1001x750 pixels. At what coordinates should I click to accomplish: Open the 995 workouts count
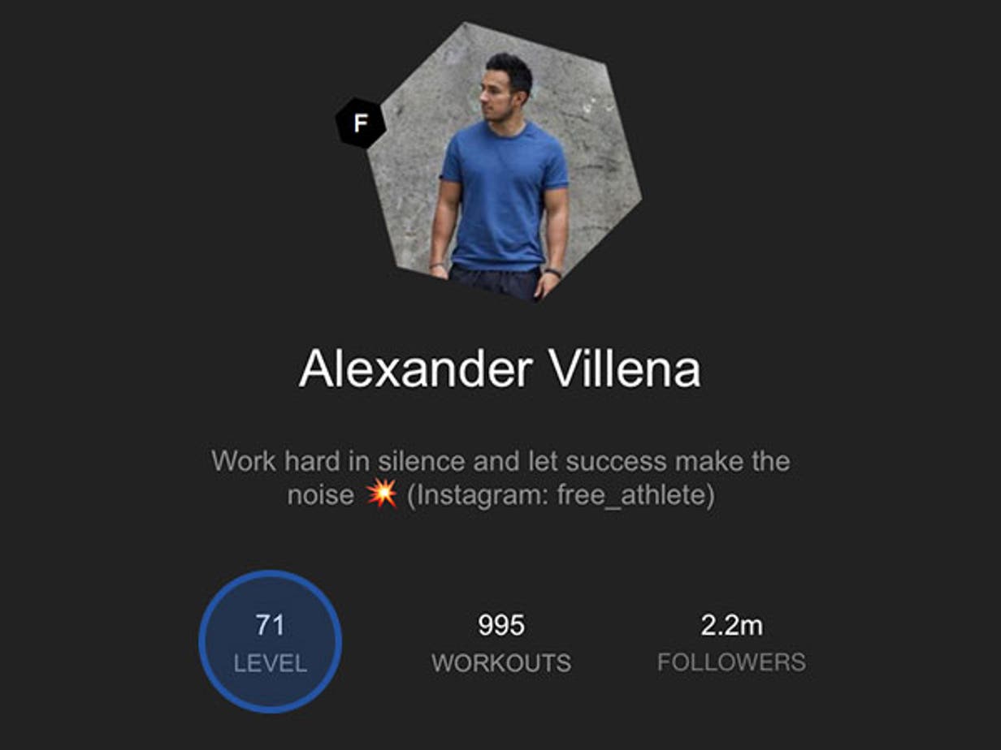pos(501,626)
